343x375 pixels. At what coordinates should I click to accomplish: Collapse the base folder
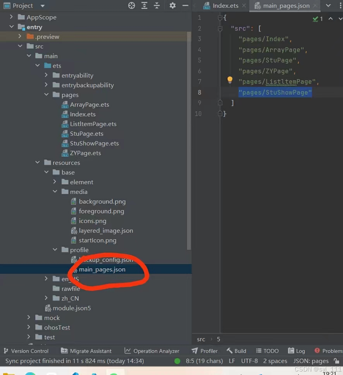[x=46, y=172]
